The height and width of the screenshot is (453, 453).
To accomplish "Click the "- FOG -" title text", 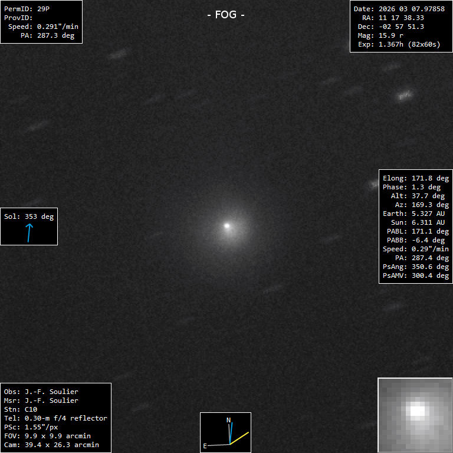I will click(226, 15).
